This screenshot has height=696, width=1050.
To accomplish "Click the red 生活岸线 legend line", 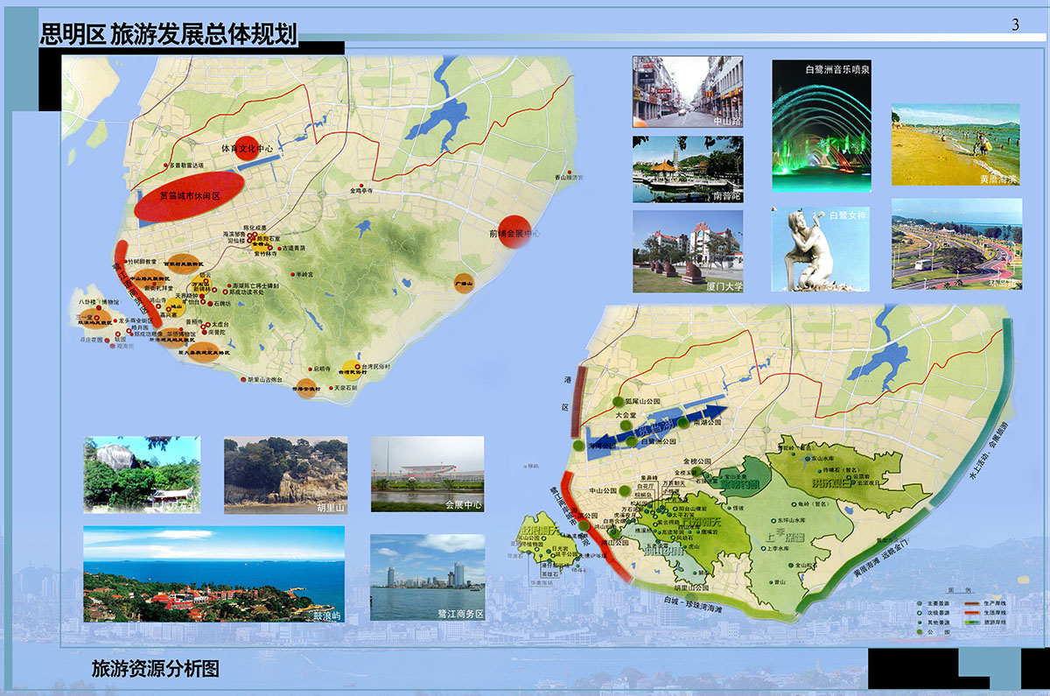I will pyautogui.click(x=971, y=613).
